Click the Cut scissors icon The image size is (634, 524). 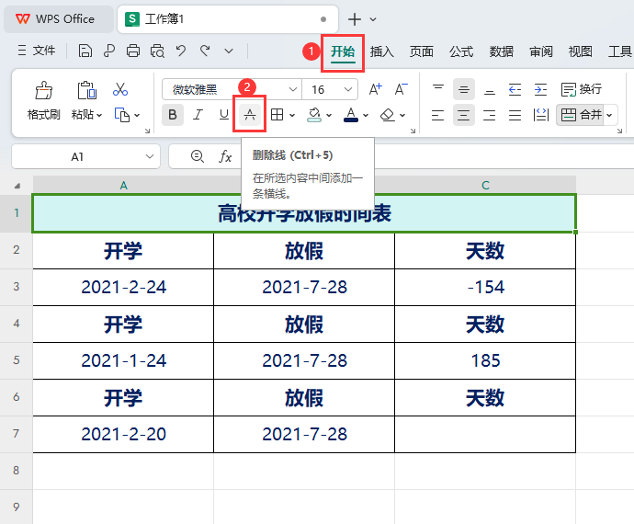[120, 89]
